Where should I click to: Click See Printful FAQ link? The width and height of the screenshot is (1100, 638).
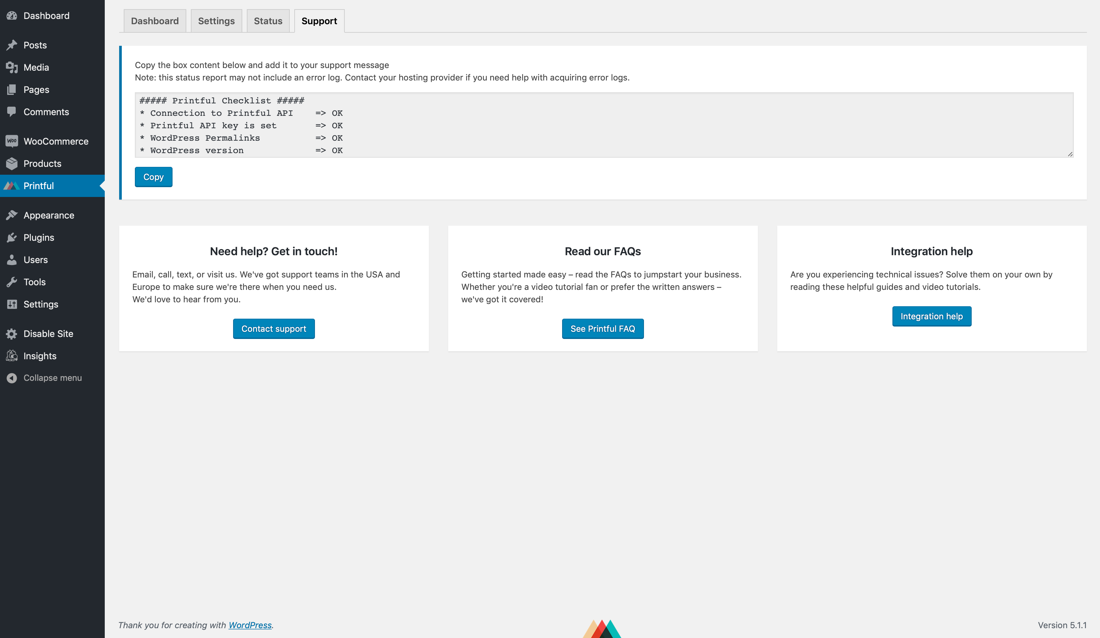tap(602, 328)
